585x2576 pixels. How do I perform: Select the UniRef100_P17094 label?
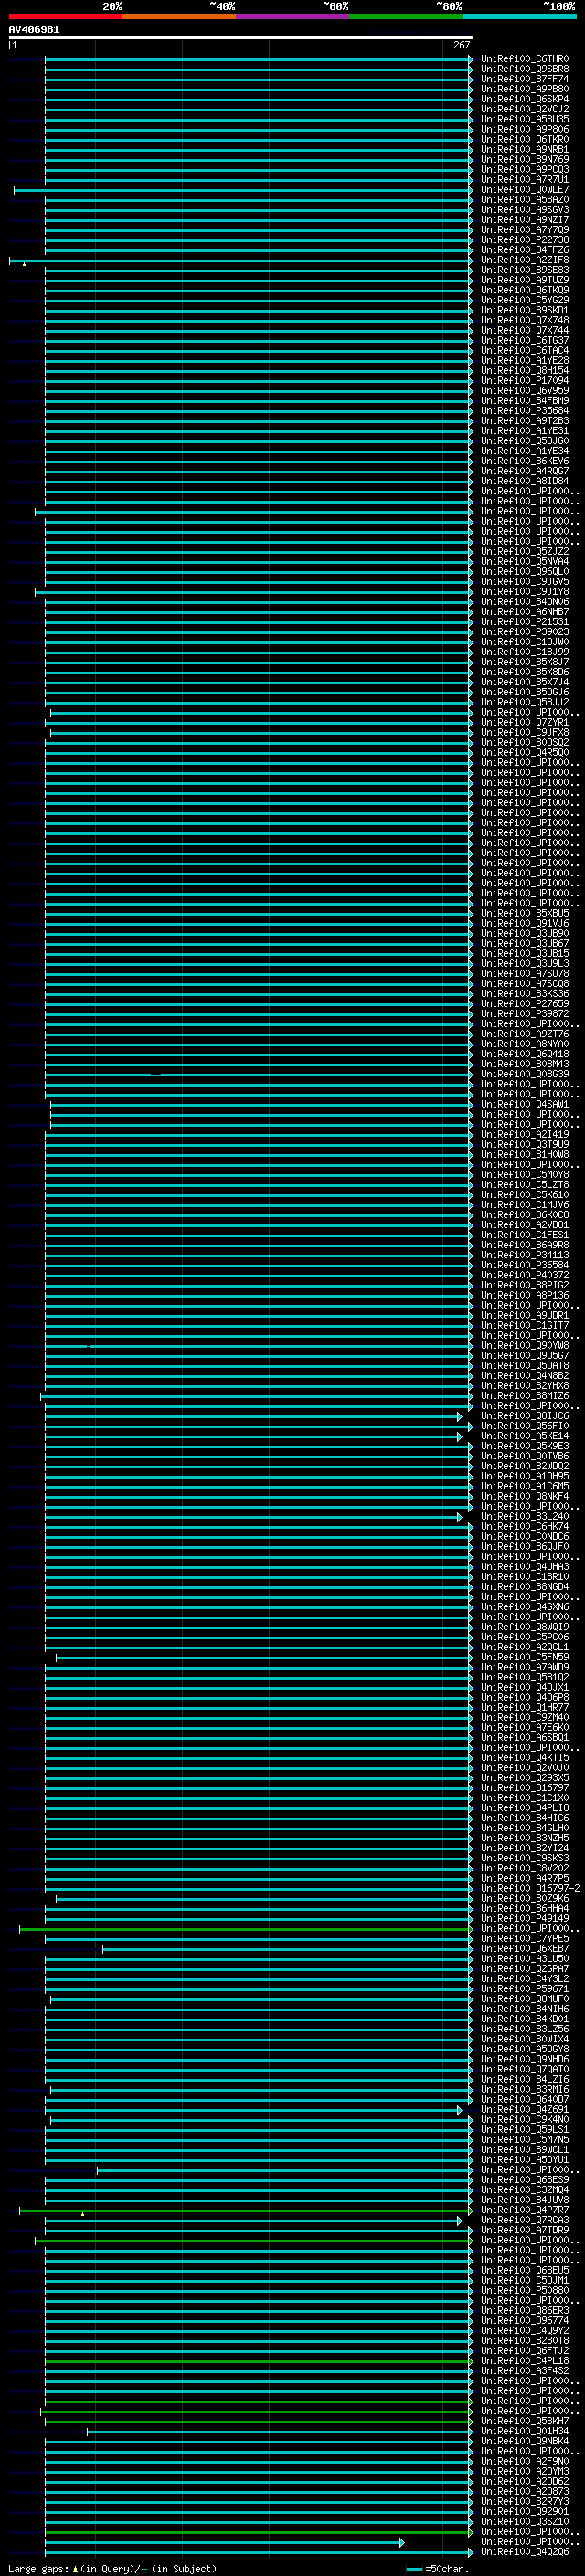click(524, 381)
